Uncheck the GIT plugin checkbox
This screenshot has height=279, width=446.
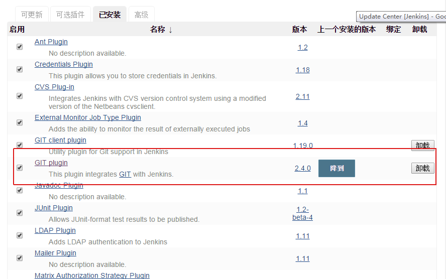click(20, 168)
